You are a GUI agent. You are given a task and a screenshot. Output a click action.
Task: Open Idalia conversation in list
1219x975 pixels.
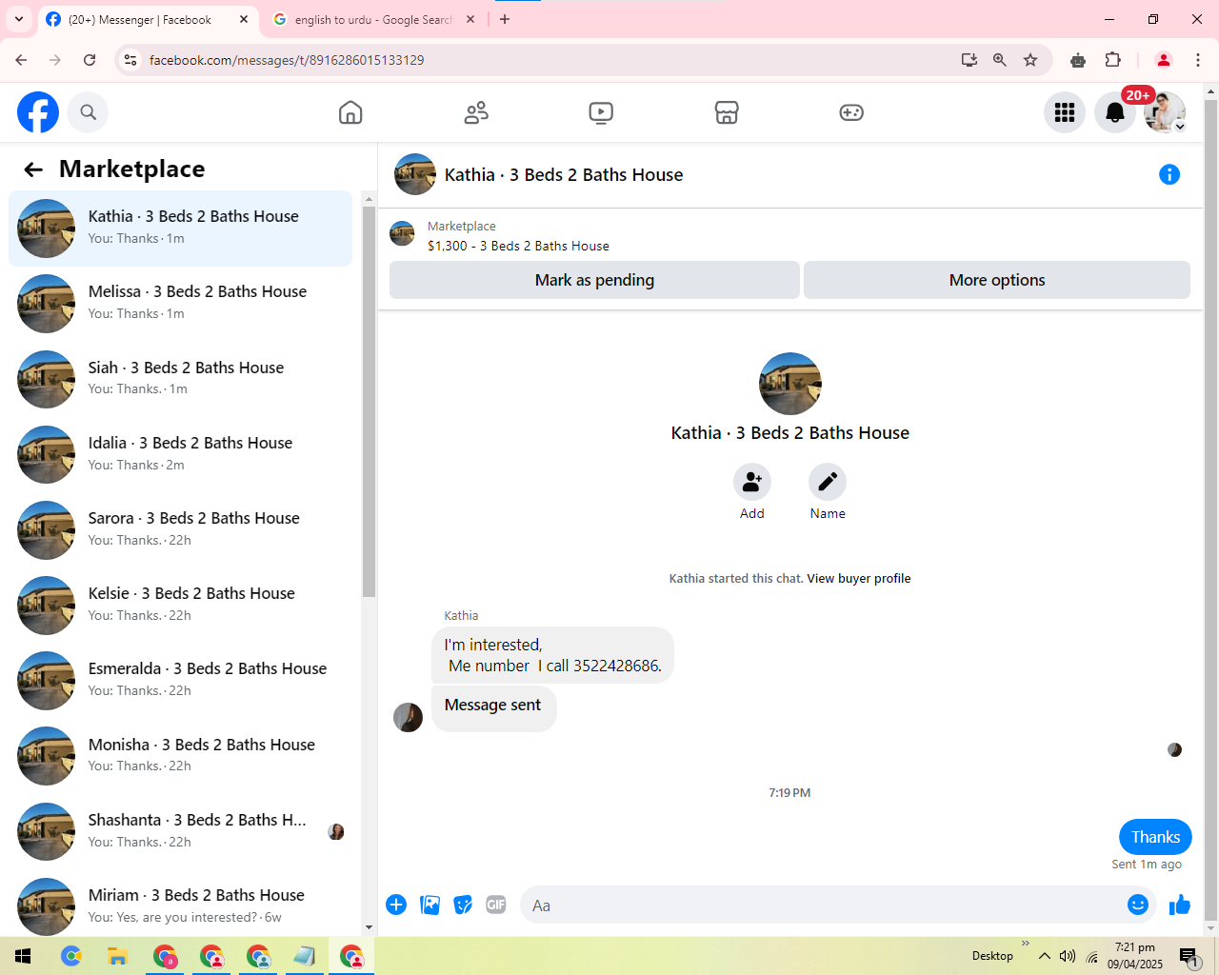[180, 454]
